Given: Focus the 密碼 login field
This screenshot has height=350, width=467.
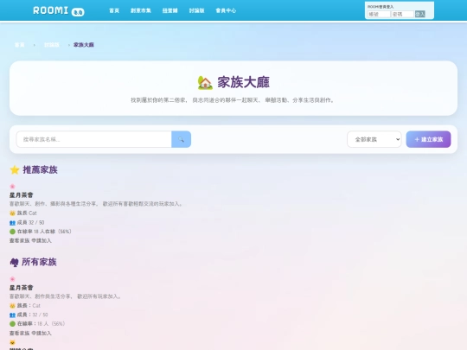Looking at the screenshot, I should click(402, 14).
